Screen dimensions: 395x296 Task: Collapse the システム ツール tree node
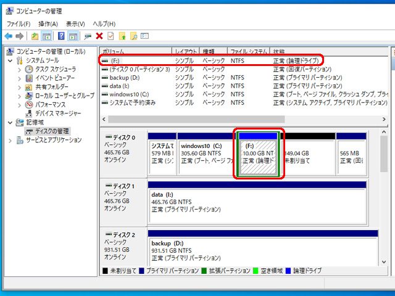(10, 60)
